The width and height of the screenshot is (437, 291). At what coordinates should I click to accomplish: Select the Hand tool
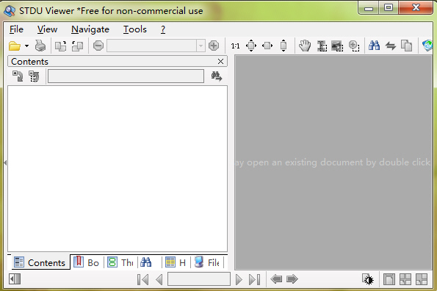point(305,46)
